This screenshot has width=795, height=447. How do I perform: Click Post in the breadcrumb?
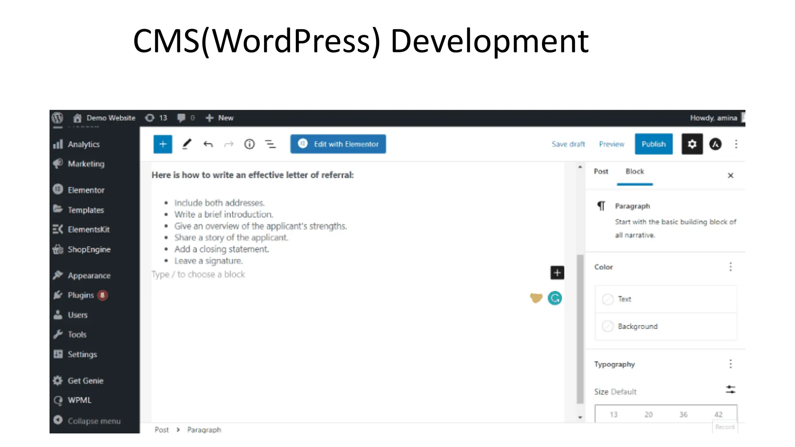coord(161,430)
